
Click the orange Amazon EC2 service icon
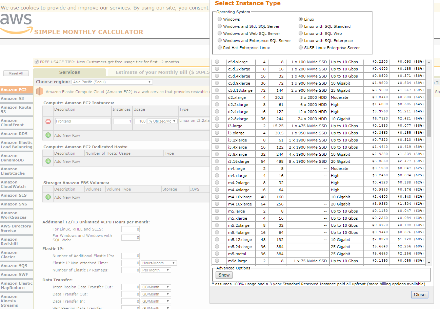coord(40,91)
